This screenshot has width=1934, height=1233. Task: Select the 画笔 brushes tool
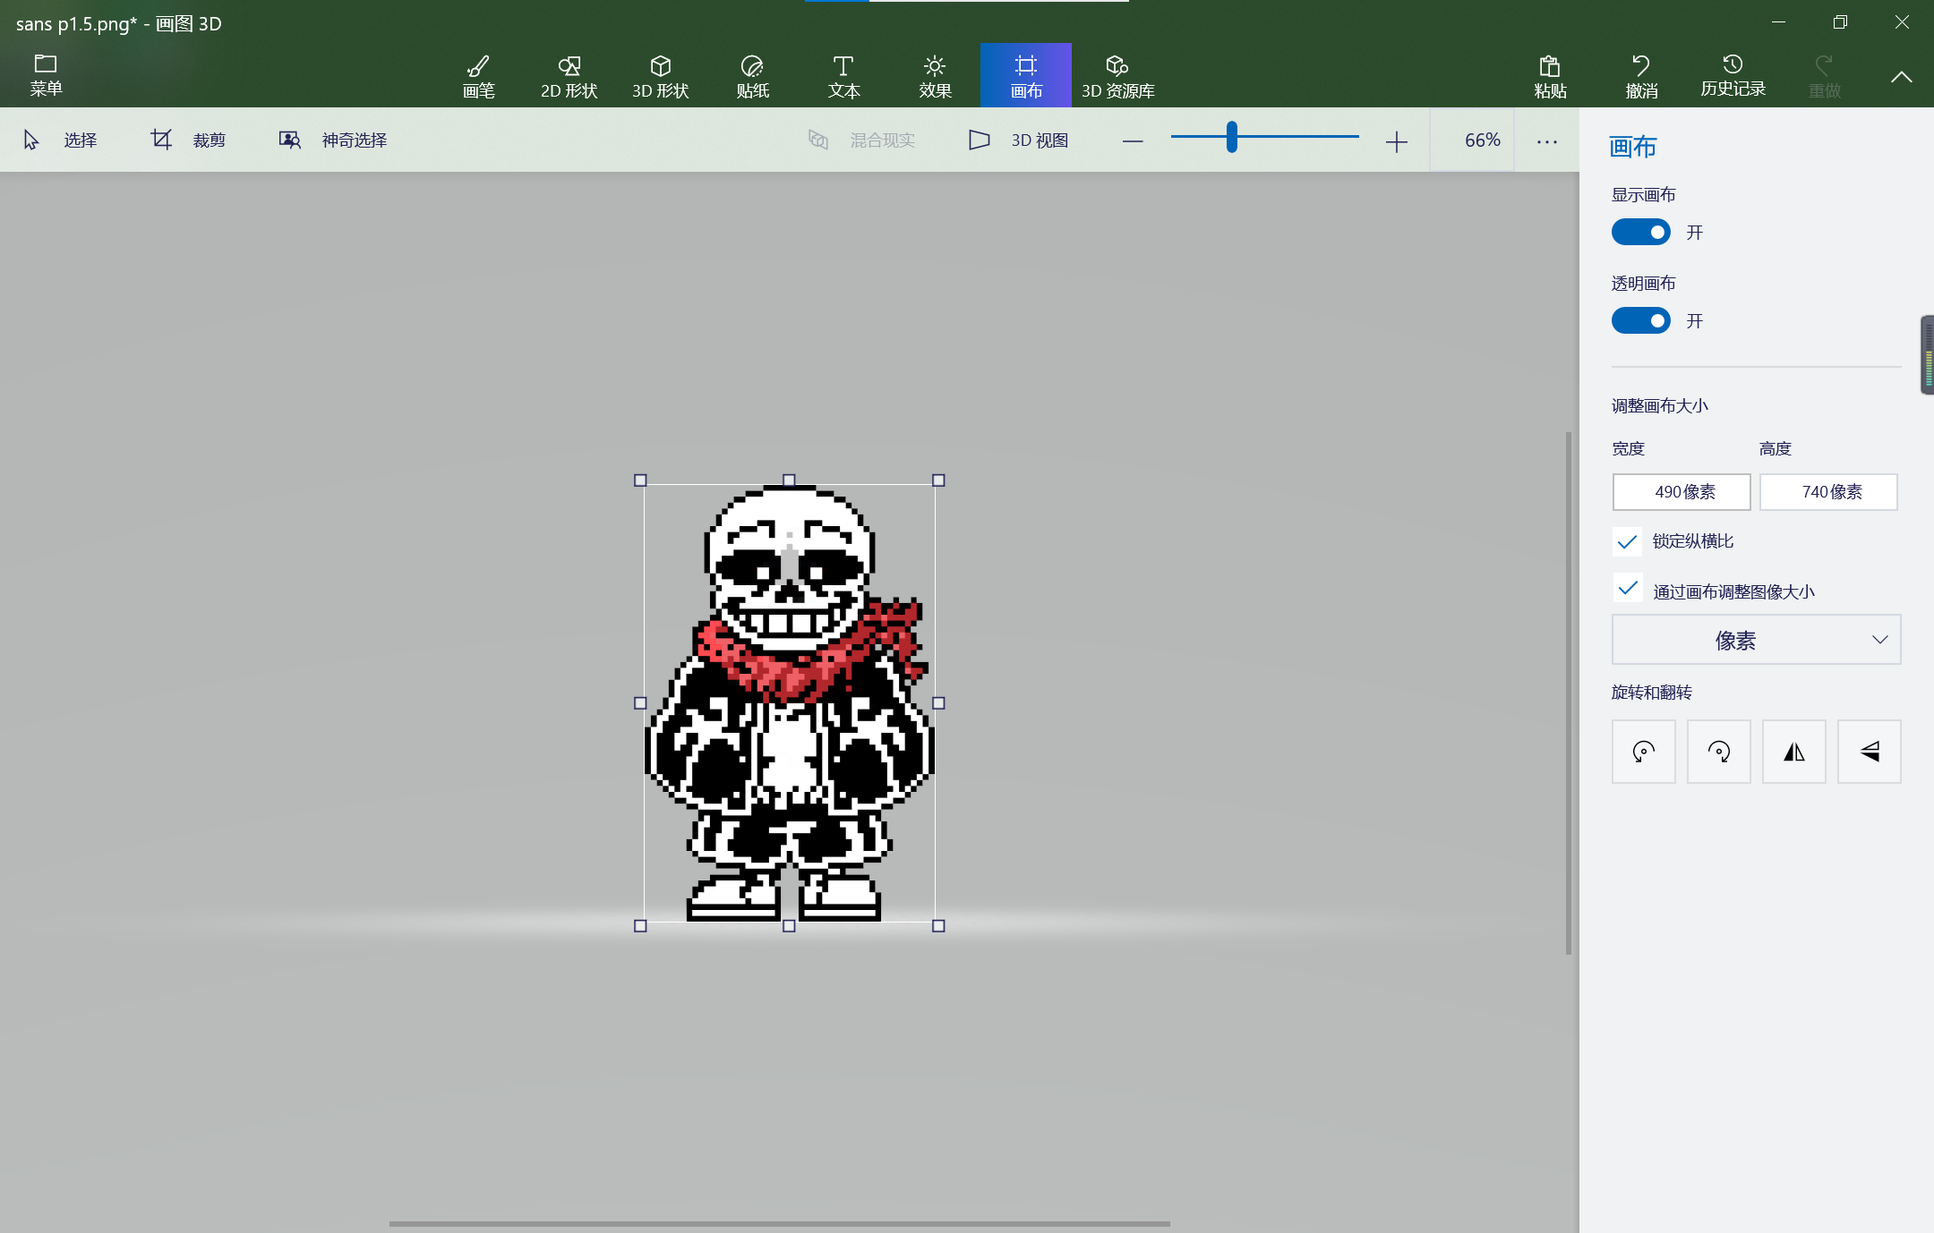click(x=478, y=76)
